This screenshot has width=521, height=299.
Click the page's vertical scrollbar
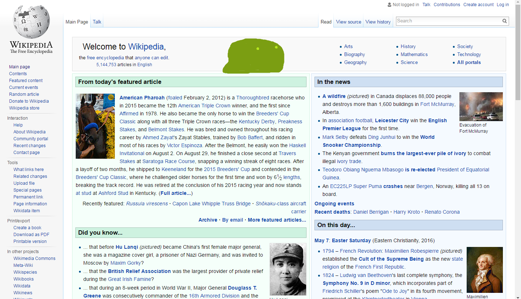pos(518,145)
